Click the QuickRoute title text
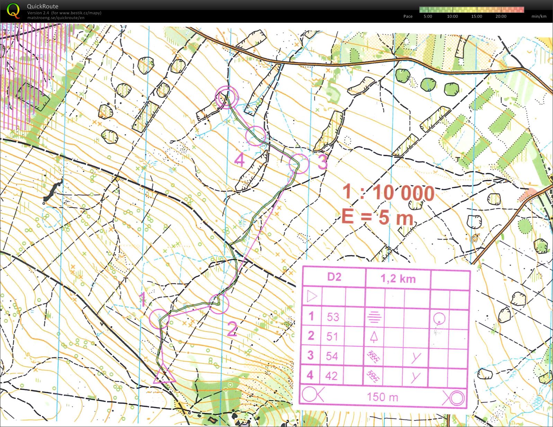553x427 pixels. point(43,6)
